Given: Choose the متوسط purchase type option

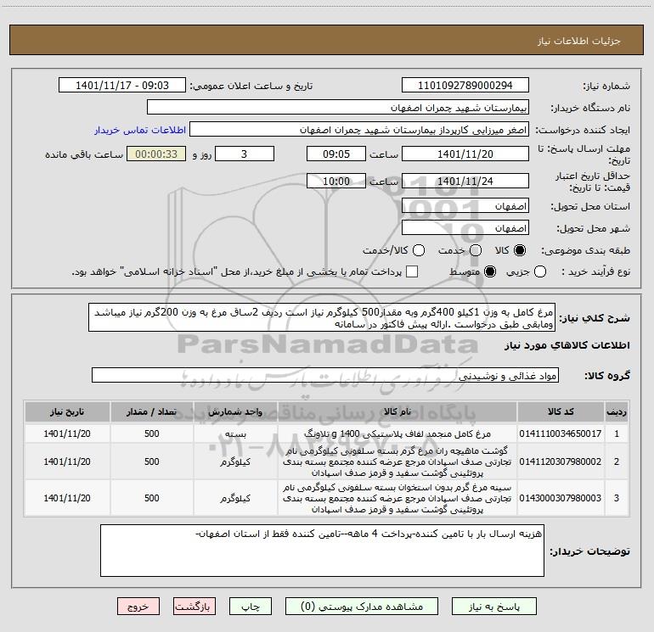Looking at the screenshot, I should pyautogui.click(x=490, y=272).
